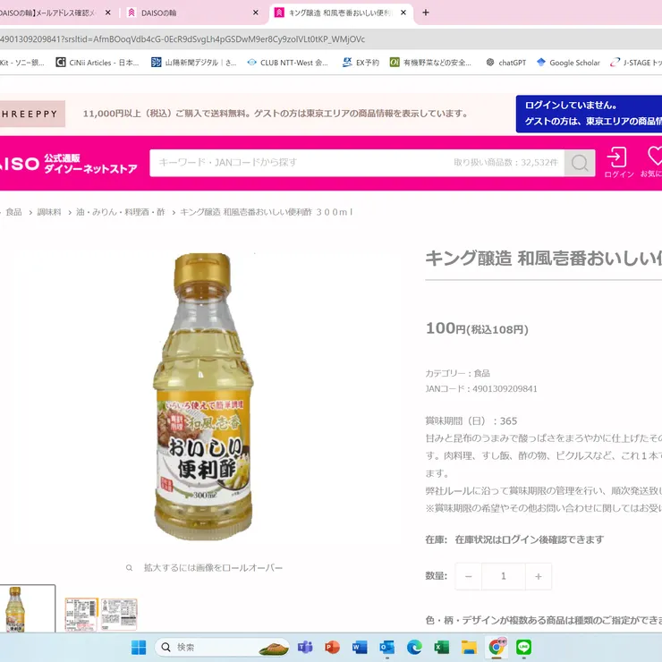This screenshot has width=662, height=662.
Task: Click the THREEPPY brand tab
Action: coord(31,114)
